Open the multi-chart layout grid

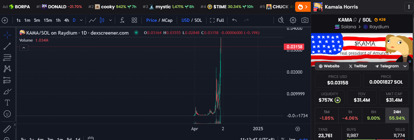pyautogui.click(x=134, y=20)
